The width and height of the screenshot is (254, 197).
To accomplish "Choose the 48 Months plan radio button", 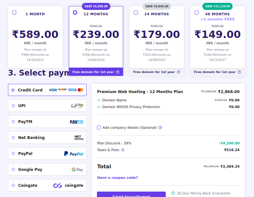I will [x=197, y=12].
